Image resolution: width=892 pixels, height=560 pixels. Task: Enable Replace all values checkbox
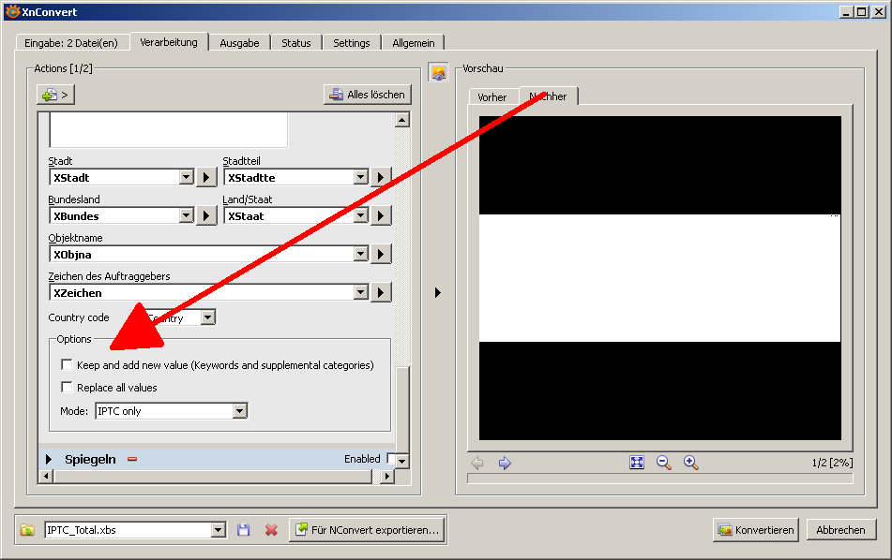point(67,388)
